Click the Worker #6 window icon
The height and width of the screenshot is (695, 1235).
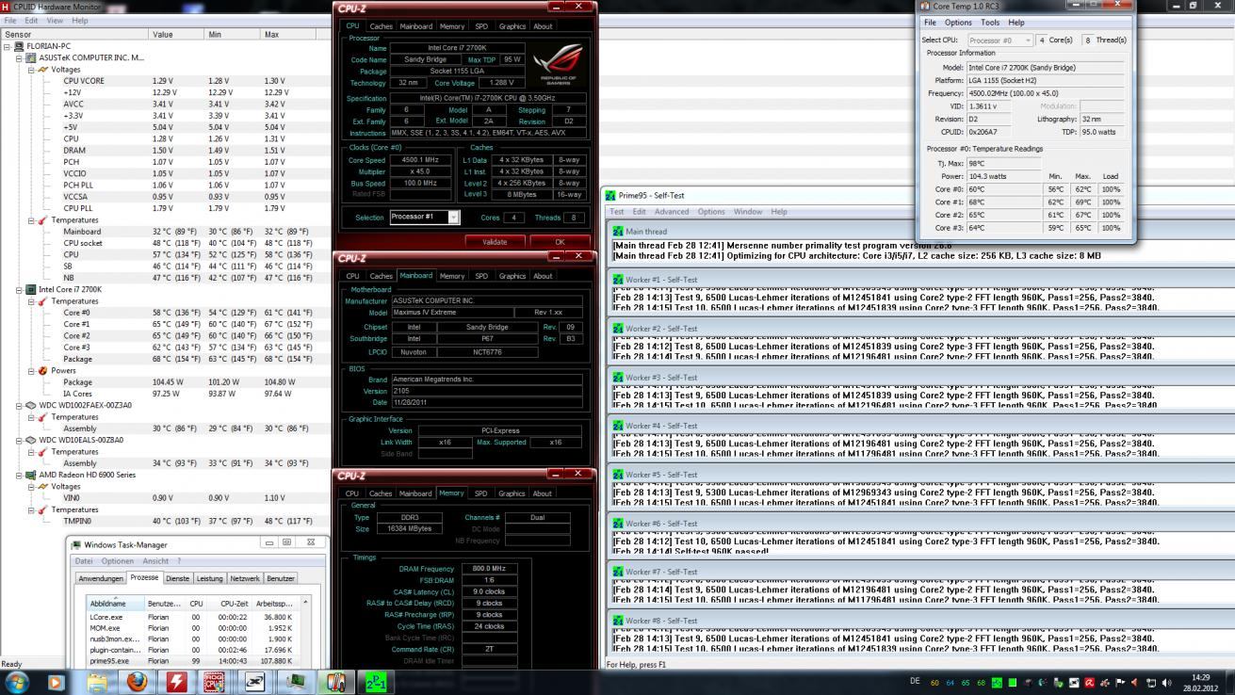pos(618,524)
